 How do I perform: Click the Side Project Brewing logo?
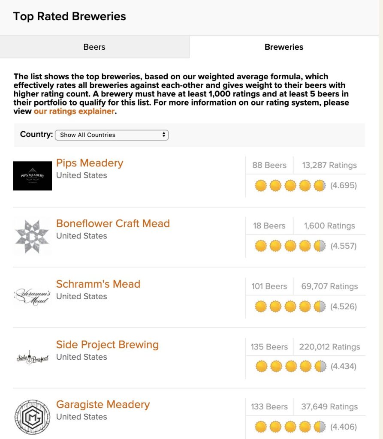pos(33,358)
